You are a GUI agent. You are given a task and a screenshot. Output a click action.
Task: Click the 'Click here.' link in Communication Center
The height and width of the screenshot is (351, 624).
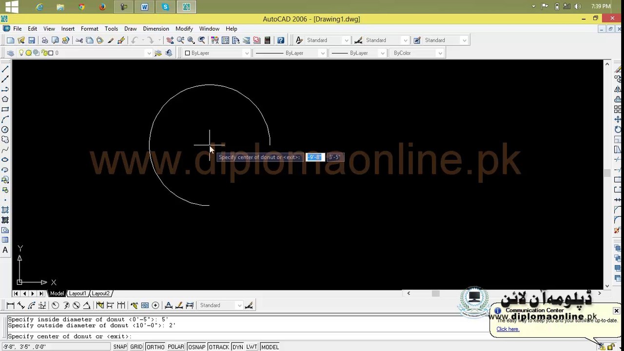coord(507,329)
